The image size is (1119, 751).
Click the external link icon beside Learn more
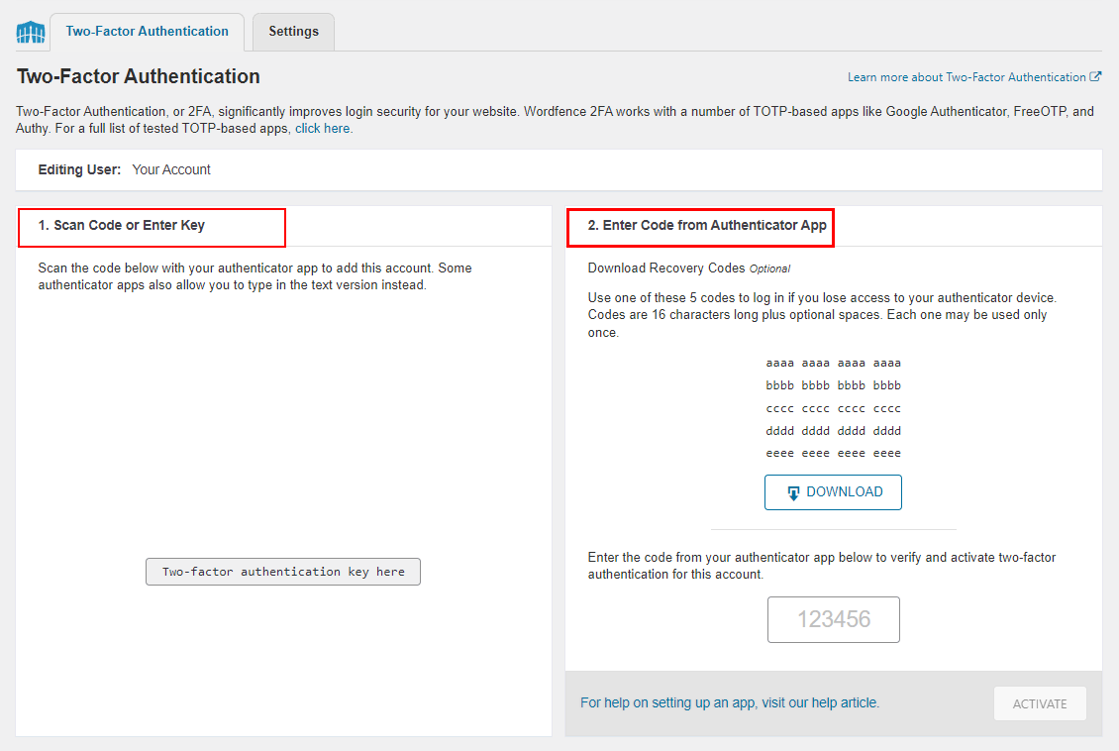point(1096,76)
